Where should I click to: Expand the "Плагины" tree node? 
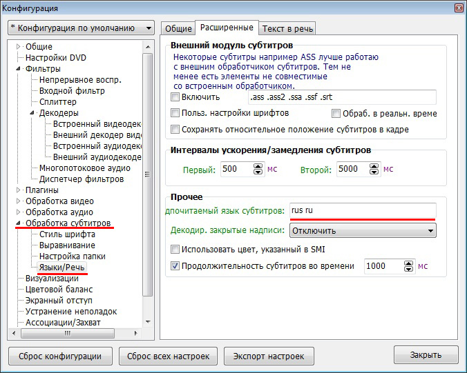click(x=19, y=190)
